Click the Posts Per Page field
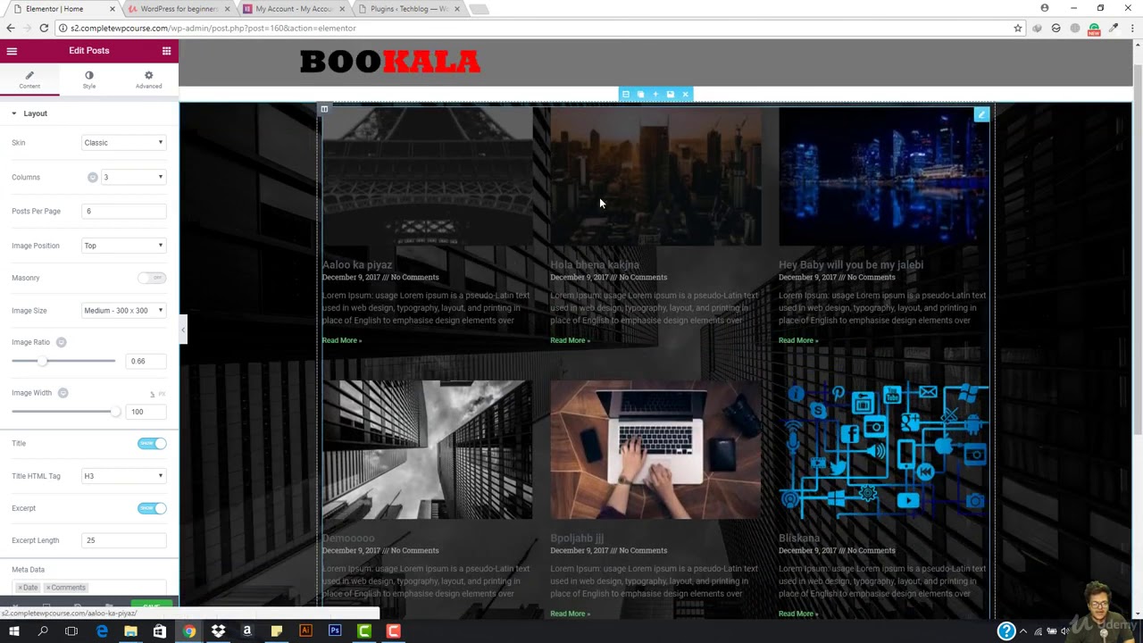 (123, 211)
